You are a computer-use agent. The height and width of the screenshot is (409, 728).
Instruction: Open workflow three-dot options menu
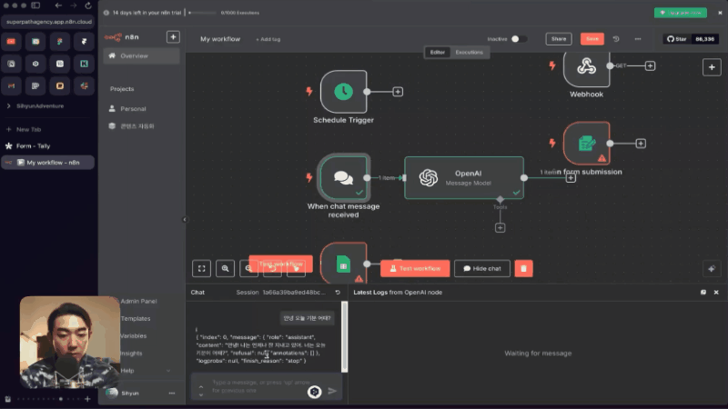(x=638, y=39)
